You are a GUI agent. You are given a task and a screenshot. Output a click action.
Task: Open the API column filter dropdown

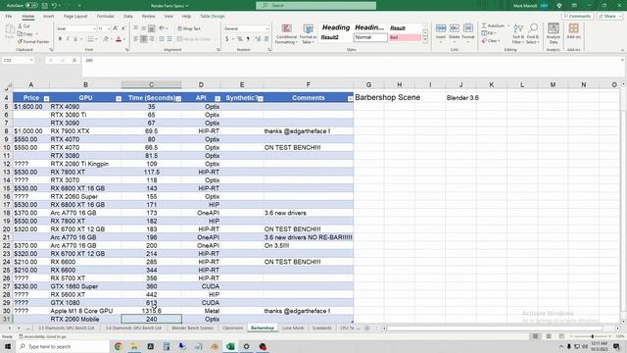[x=217, y=98]
